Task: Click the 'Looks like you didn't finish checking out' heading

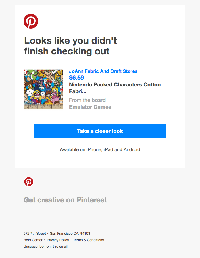Action: (x=71, y=46)
